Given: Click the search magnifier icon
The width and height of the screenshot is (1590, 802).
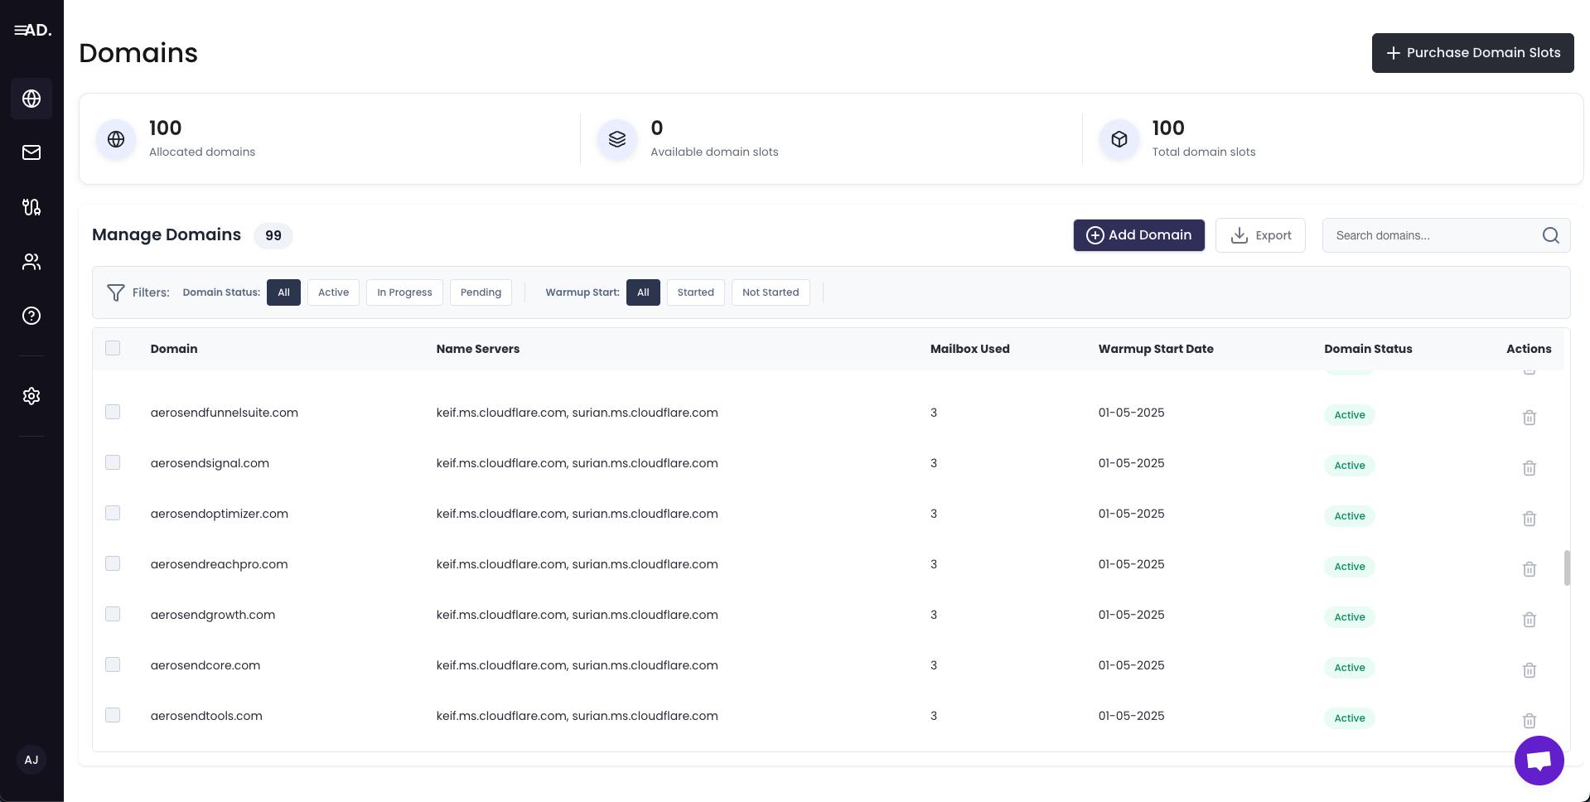Looking at the screenshot, I should [1550, 236].
